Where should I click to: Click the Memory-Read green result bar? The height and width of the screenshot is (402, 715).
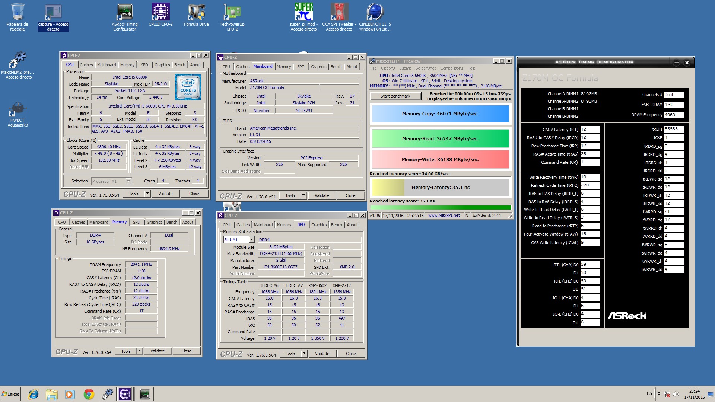pos(441,138)
